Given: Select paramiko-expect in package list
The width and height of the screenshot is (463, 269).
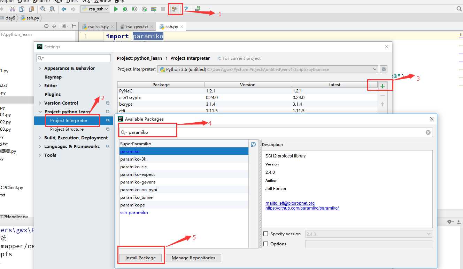Looking at the screenshot, I should point(184,174).
